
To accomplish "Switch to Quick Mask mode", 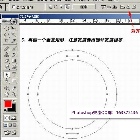I will [x=14, y=118].
